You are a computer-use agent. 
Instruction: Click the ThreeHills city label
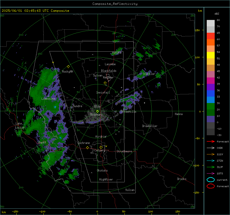129,112
